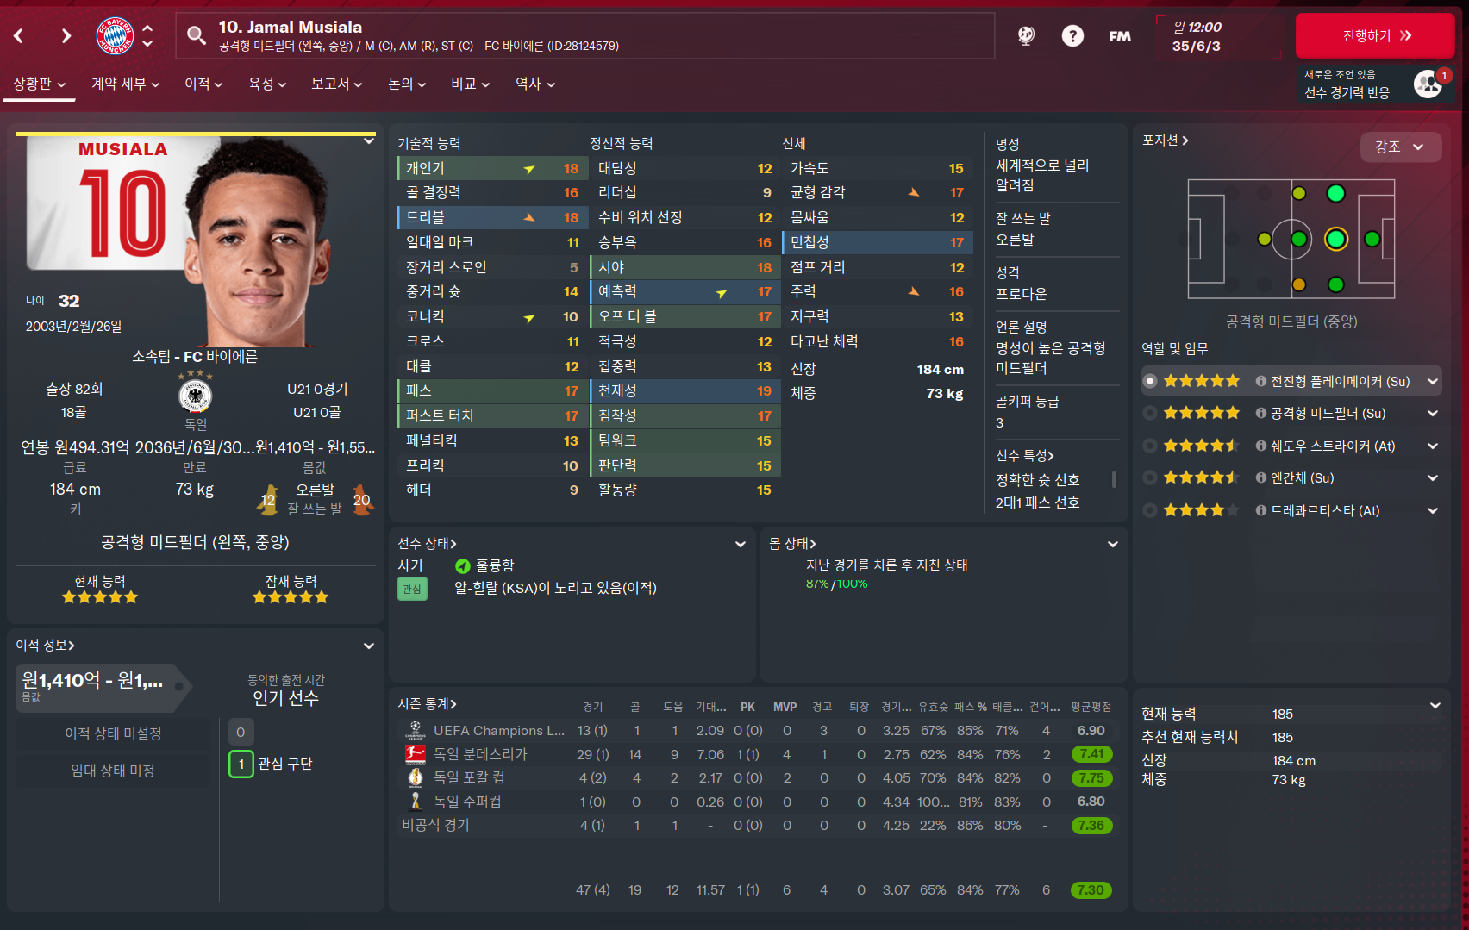
Task: Open the football world icon
Action: coord(1026,35)
